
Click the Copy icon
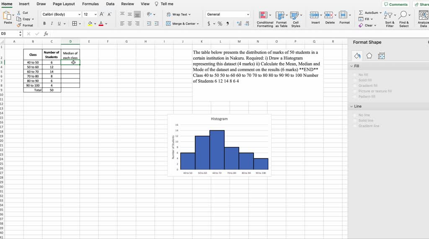[x=18, y=19]
